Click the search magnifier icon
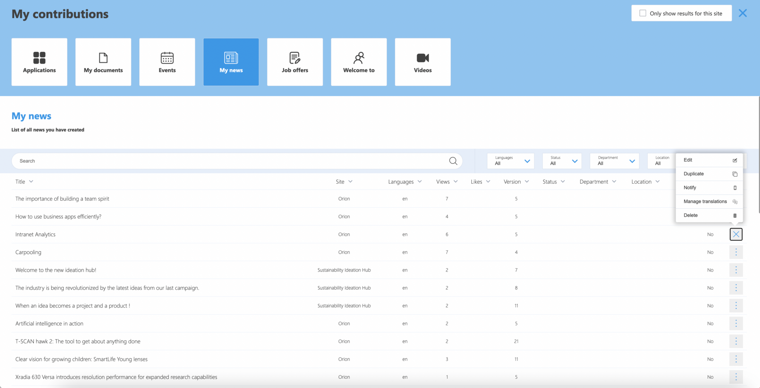 453,161
